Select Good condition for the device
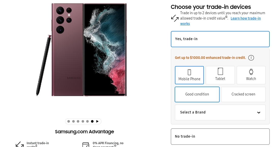 pyautogui.click(x=197, y=94)
